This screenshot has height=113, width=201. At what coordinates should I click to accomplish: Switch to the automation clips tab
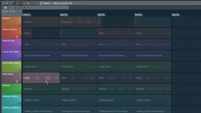click(x=12, y=8)
